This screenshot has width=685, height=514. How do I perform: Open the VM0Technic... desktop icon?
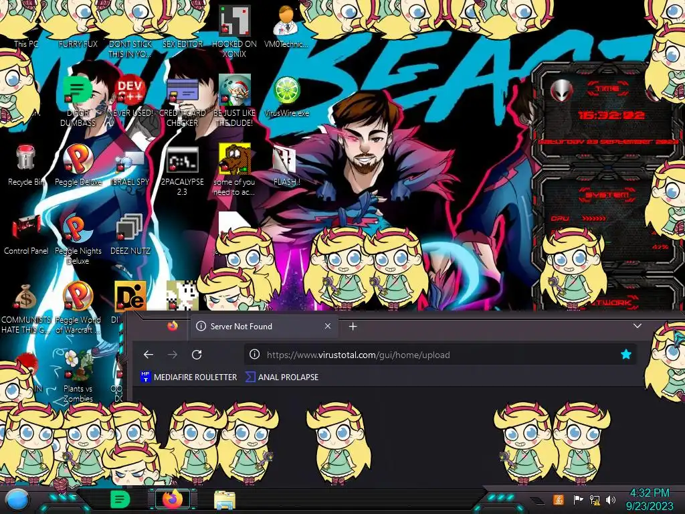[x=286, y=27]
